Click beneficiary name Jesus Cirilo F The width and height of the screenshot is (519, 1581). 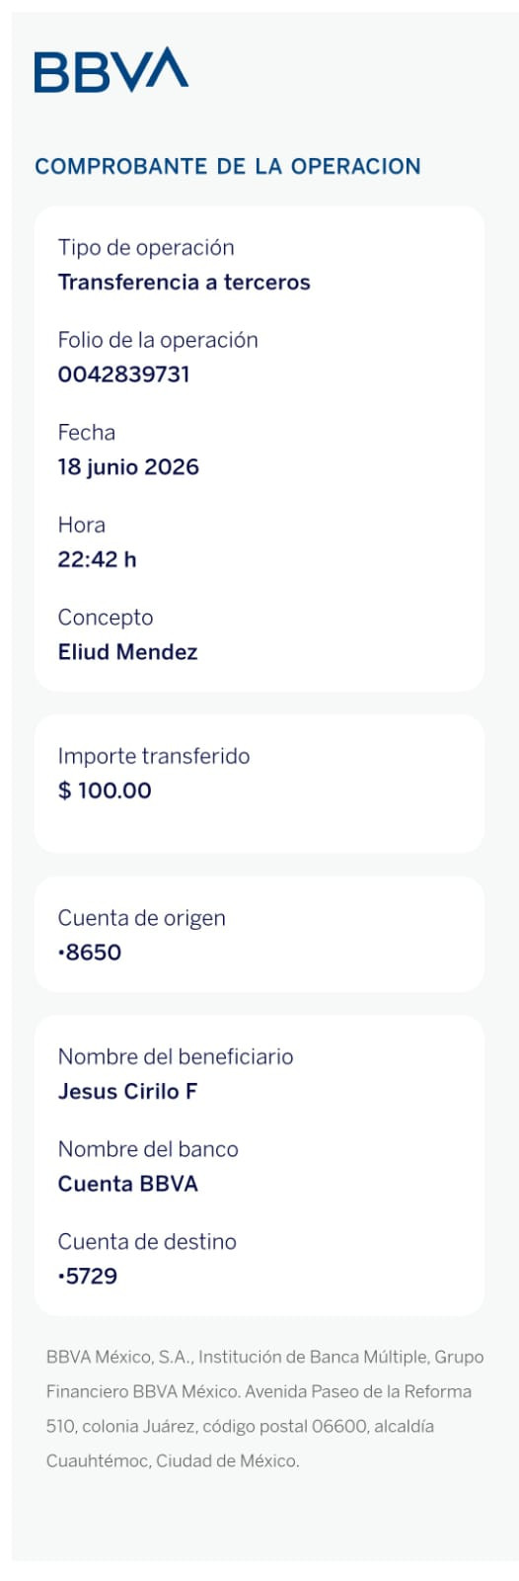click(127, 1091)
